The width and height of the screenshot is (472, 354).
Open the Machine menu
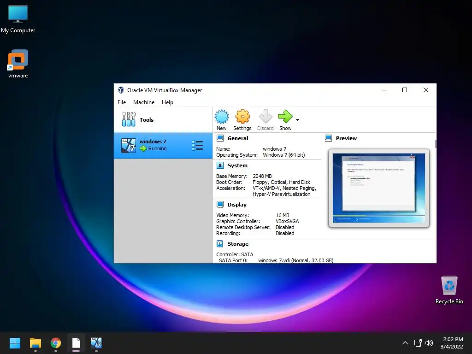(144, 102)
